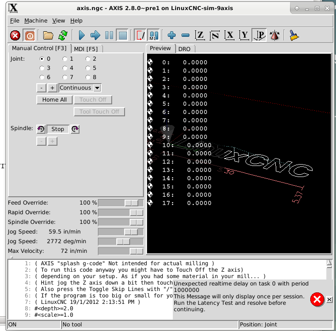Click the red error icon in notification
The height and width of the screenshot is (331, 336).
tap(317, 299)
